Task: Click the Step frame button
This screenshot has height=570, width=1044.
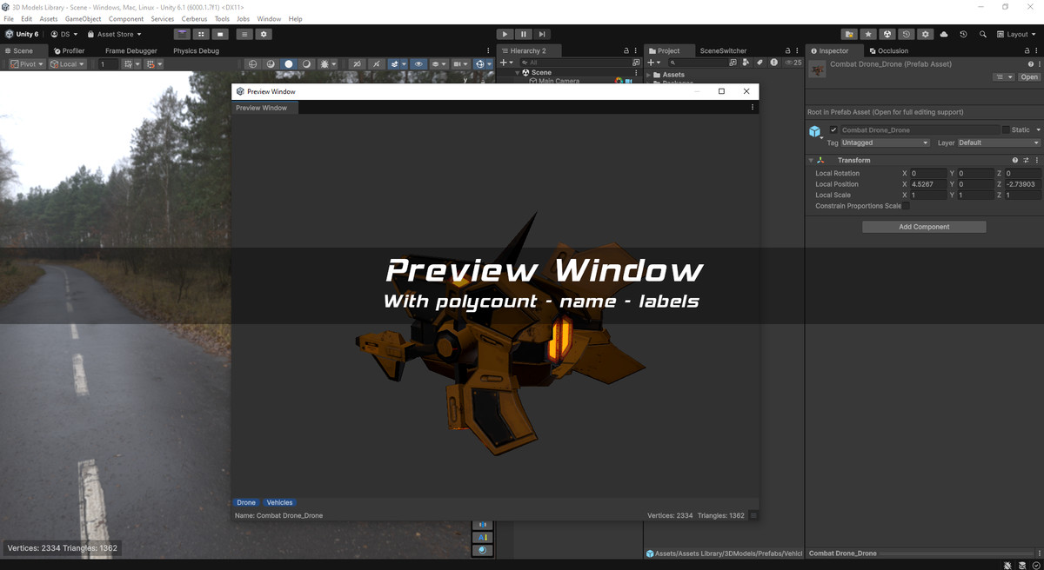Action: (x=542, y=34)
